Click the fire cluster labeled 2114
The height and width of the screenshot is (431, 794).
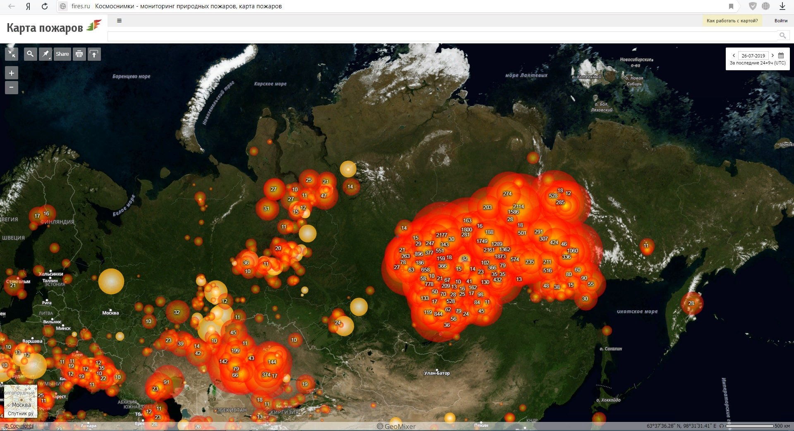coord(519,206)
